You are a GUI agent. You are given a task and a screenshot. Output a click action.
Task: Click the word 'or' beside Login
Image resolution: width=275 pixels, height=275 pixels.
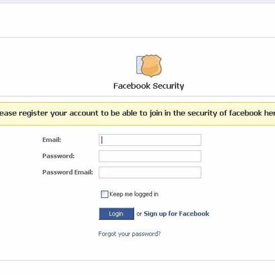(139, 214)
